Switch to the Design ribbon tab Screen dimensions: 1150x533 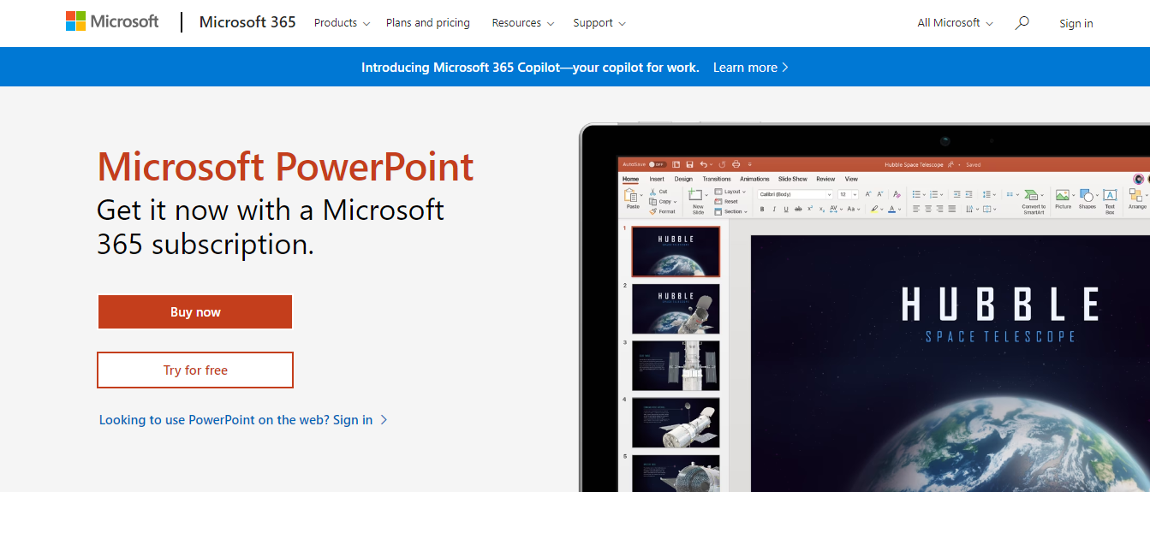pyautogui.click(x=683, y=179)
